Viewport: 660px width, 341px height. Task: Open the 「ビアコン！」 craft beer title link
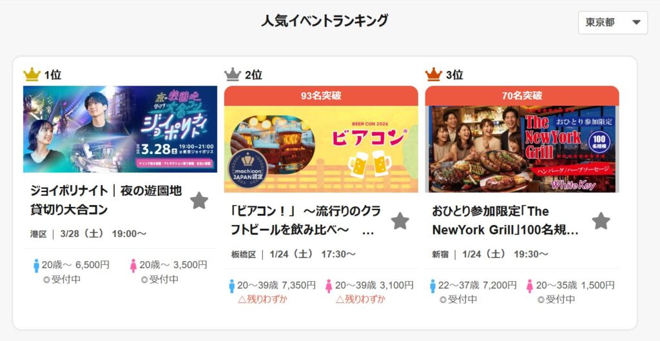[x=305, y=220]
